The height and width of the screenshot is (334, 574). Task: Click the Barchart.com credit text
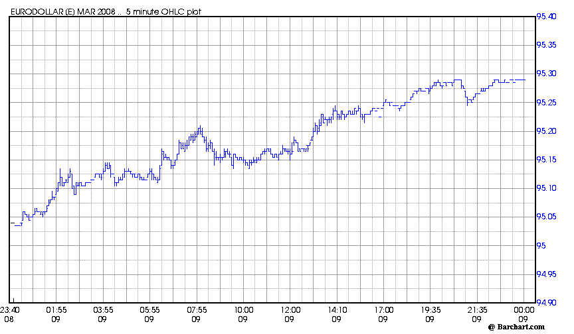pos(516,327)
